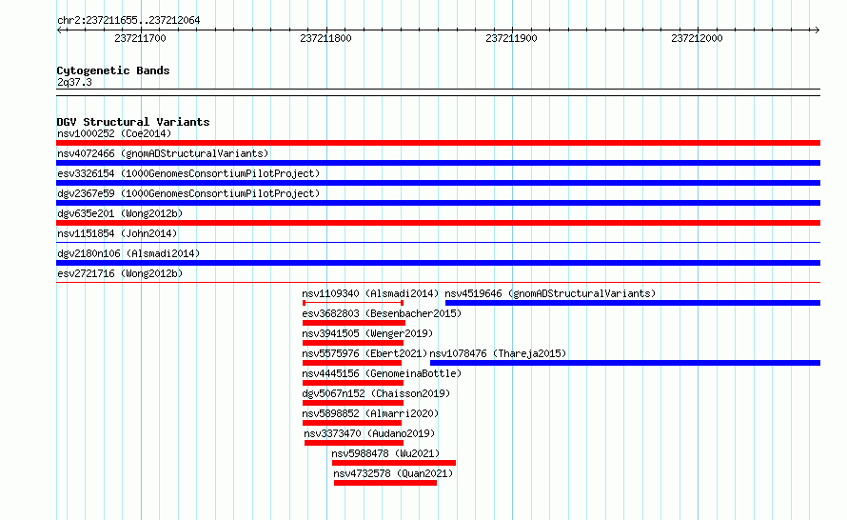Image resolution: width=847 pixels, height=520 pixels.
Task: Click ruler position 237211700
Action: click(141, 38)
